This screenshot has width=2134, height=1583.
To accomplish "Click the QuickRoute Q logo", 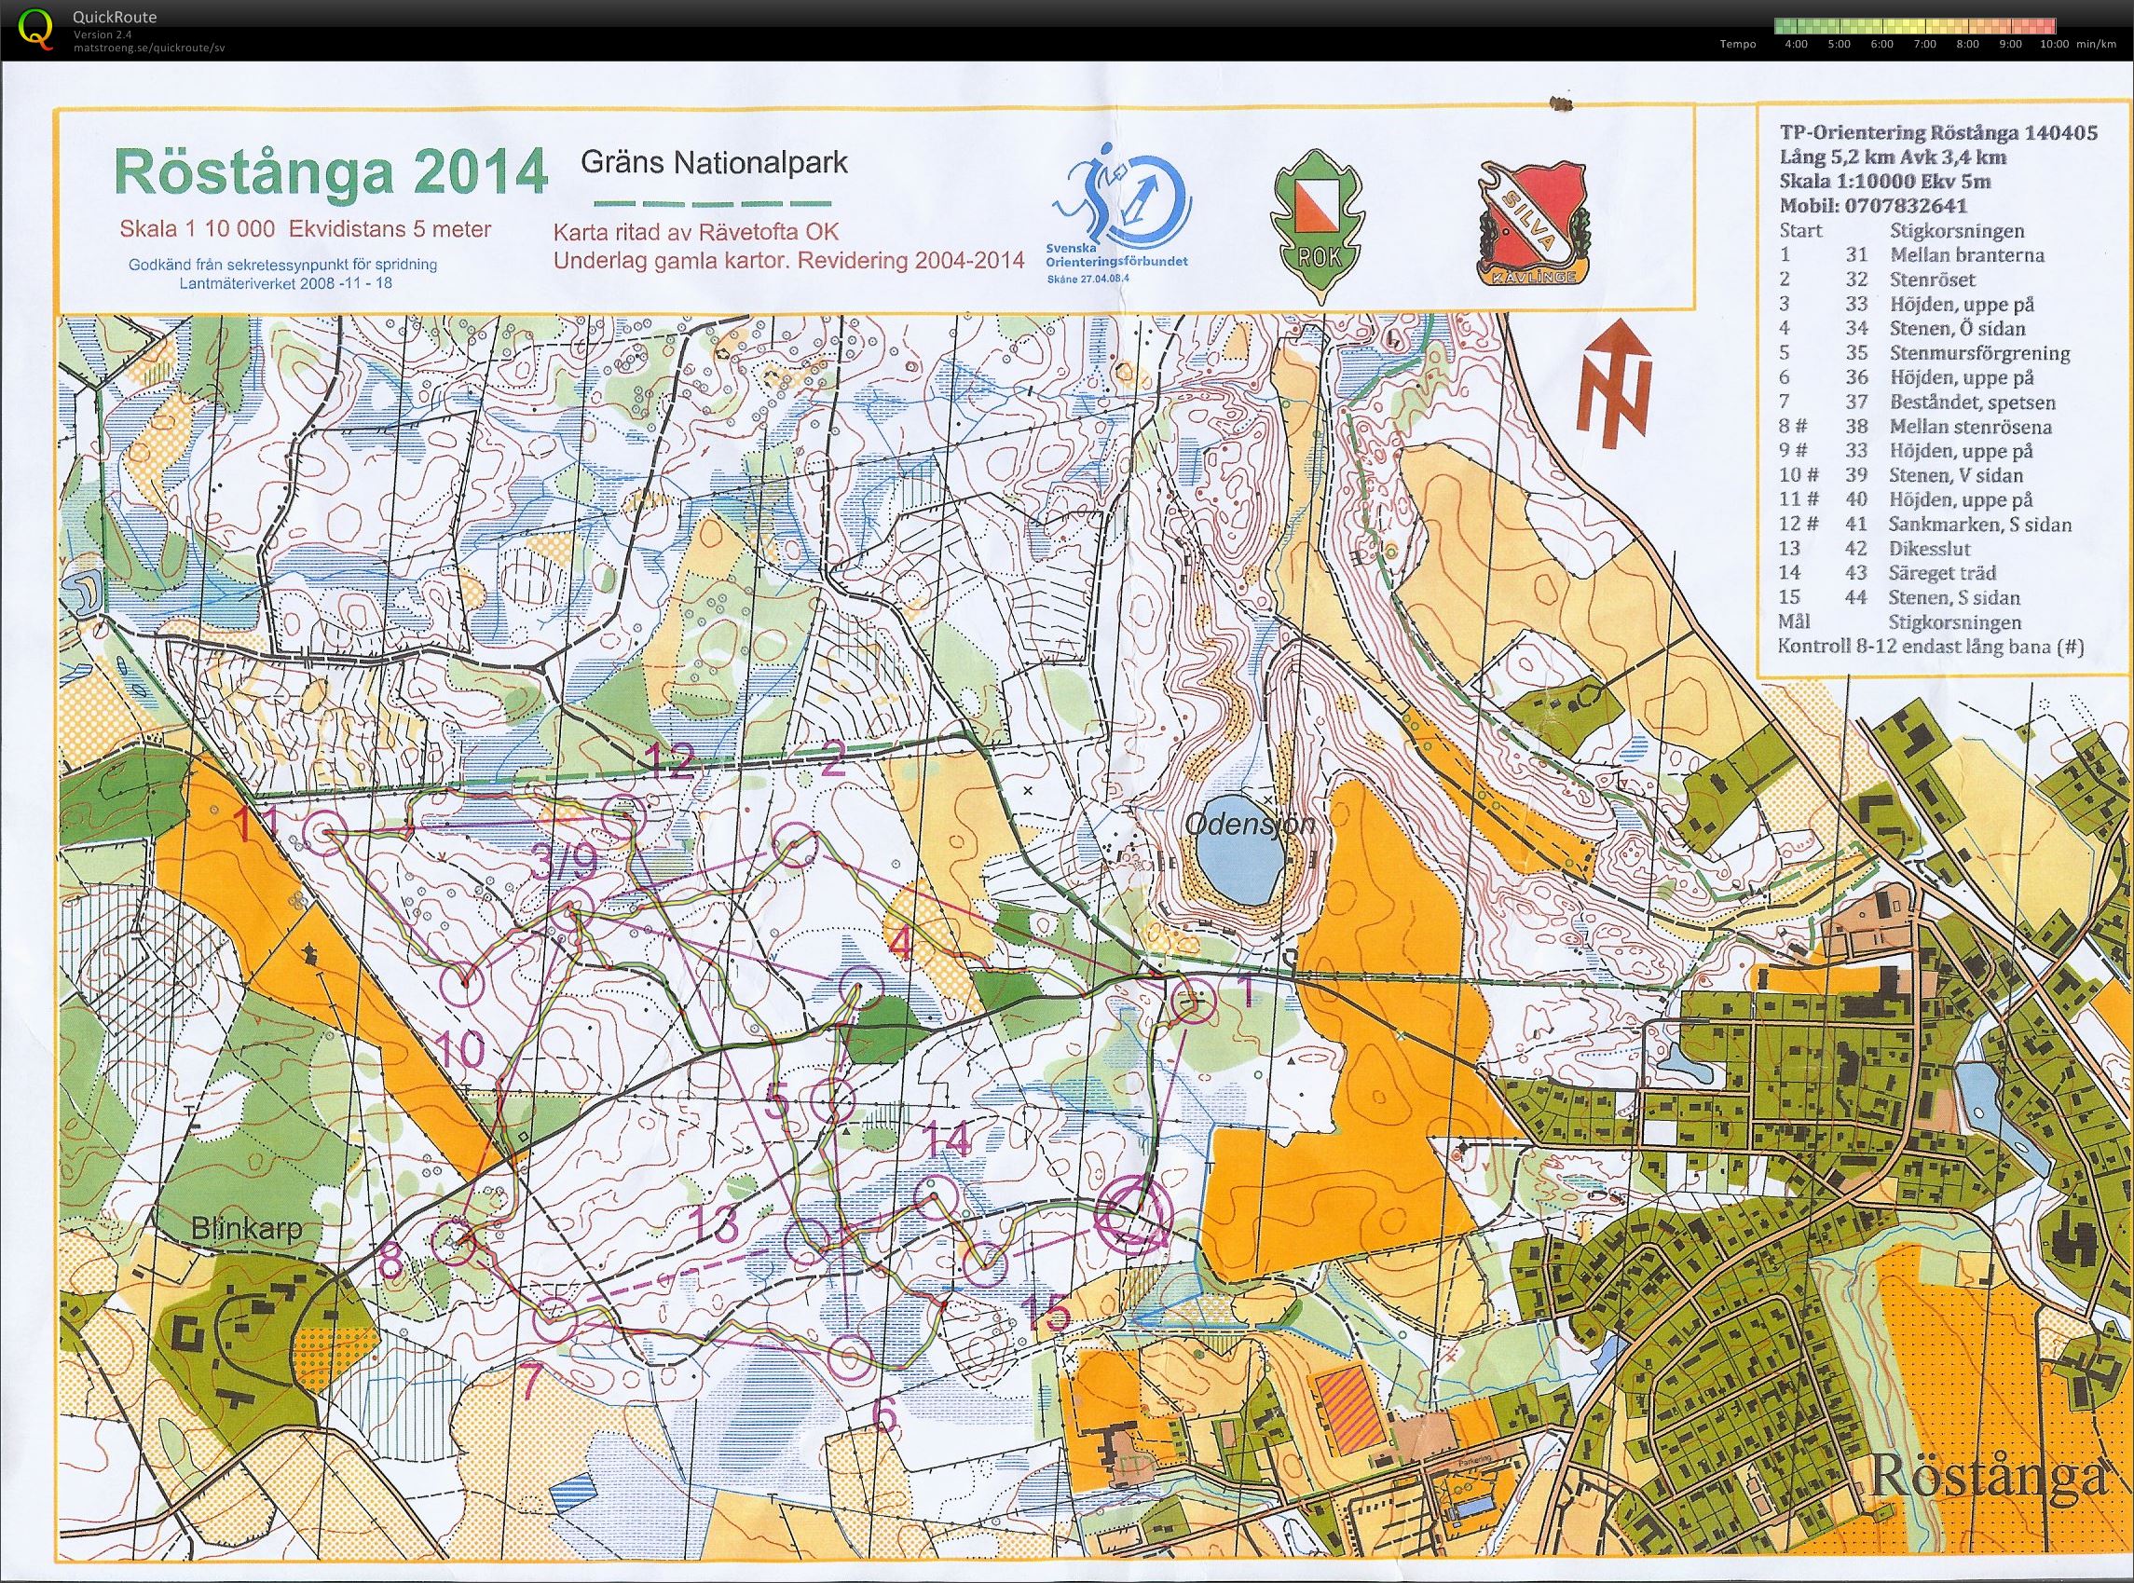I will [35, 28].
